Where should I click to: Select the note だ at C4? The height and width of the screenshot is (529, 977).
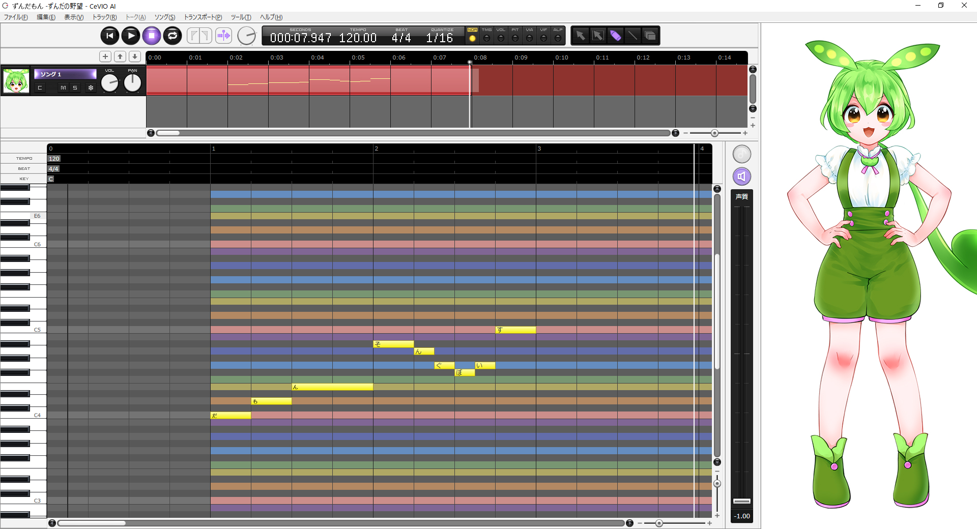point(231,416)
